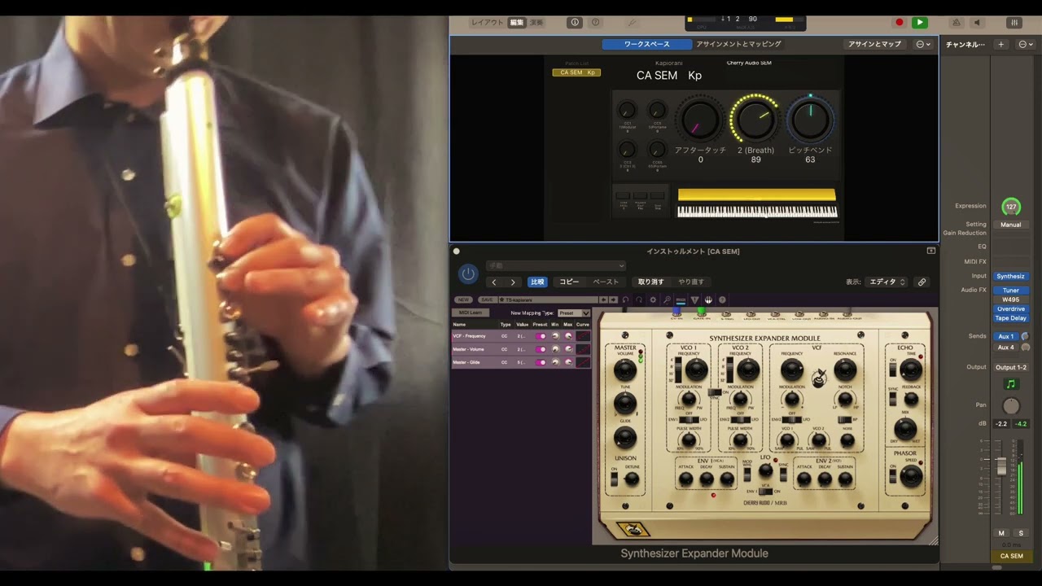Click the focus window icon in the plugin title bar

click(x=931, y=251)
